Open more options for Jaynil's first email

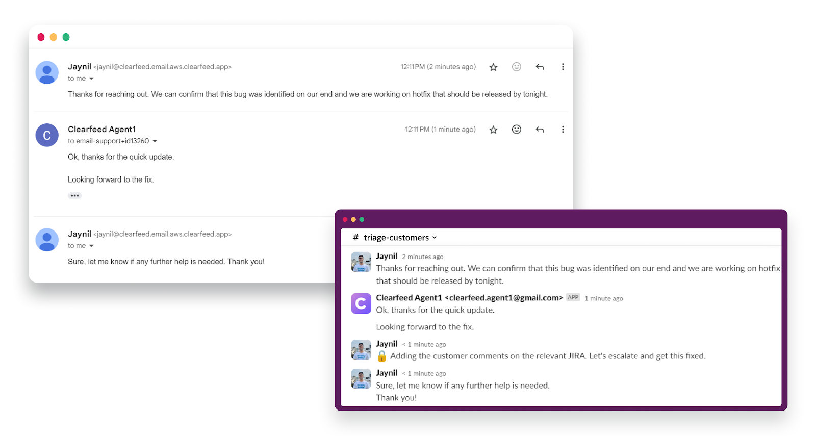coord(563,67)
